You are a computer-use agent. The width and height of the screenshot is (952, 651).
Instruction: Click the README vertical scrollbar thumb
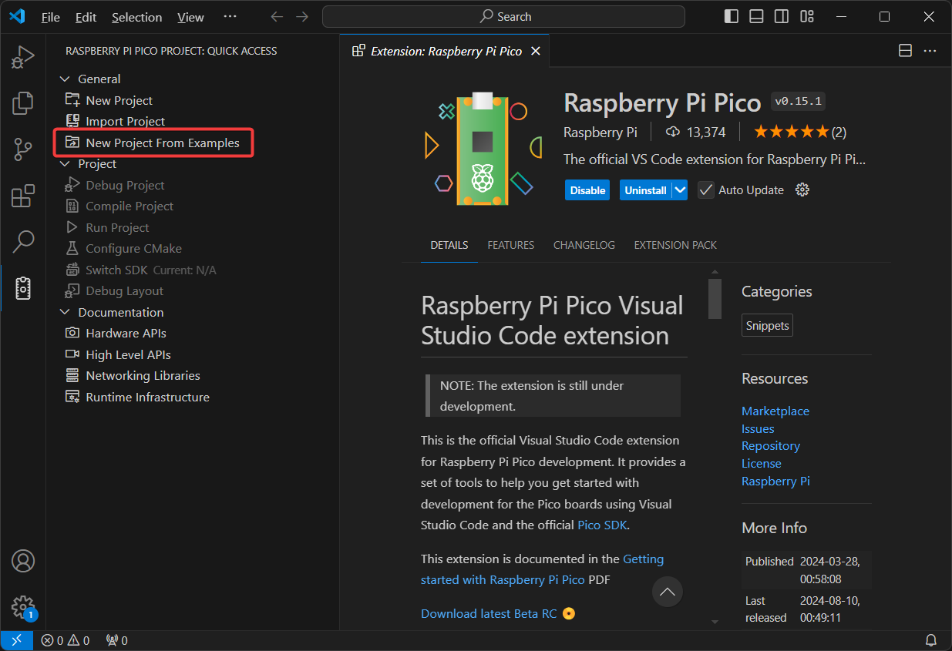(715, 299)
